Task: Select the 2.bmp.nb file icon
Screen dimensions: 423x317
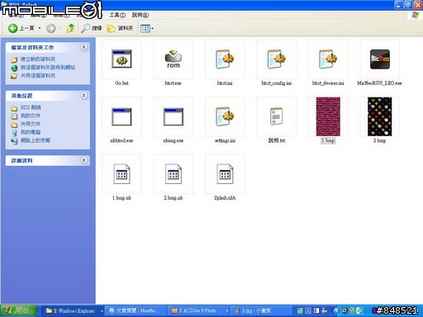Action: [x=173, y=174]
